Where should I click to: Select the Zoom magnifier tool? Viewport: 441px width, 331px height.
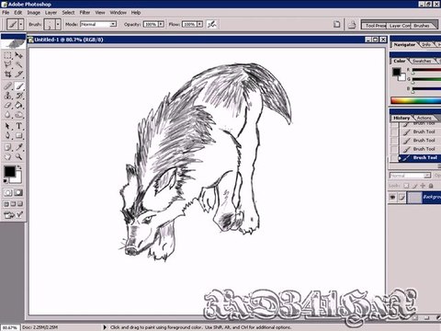tap(18, 156)
